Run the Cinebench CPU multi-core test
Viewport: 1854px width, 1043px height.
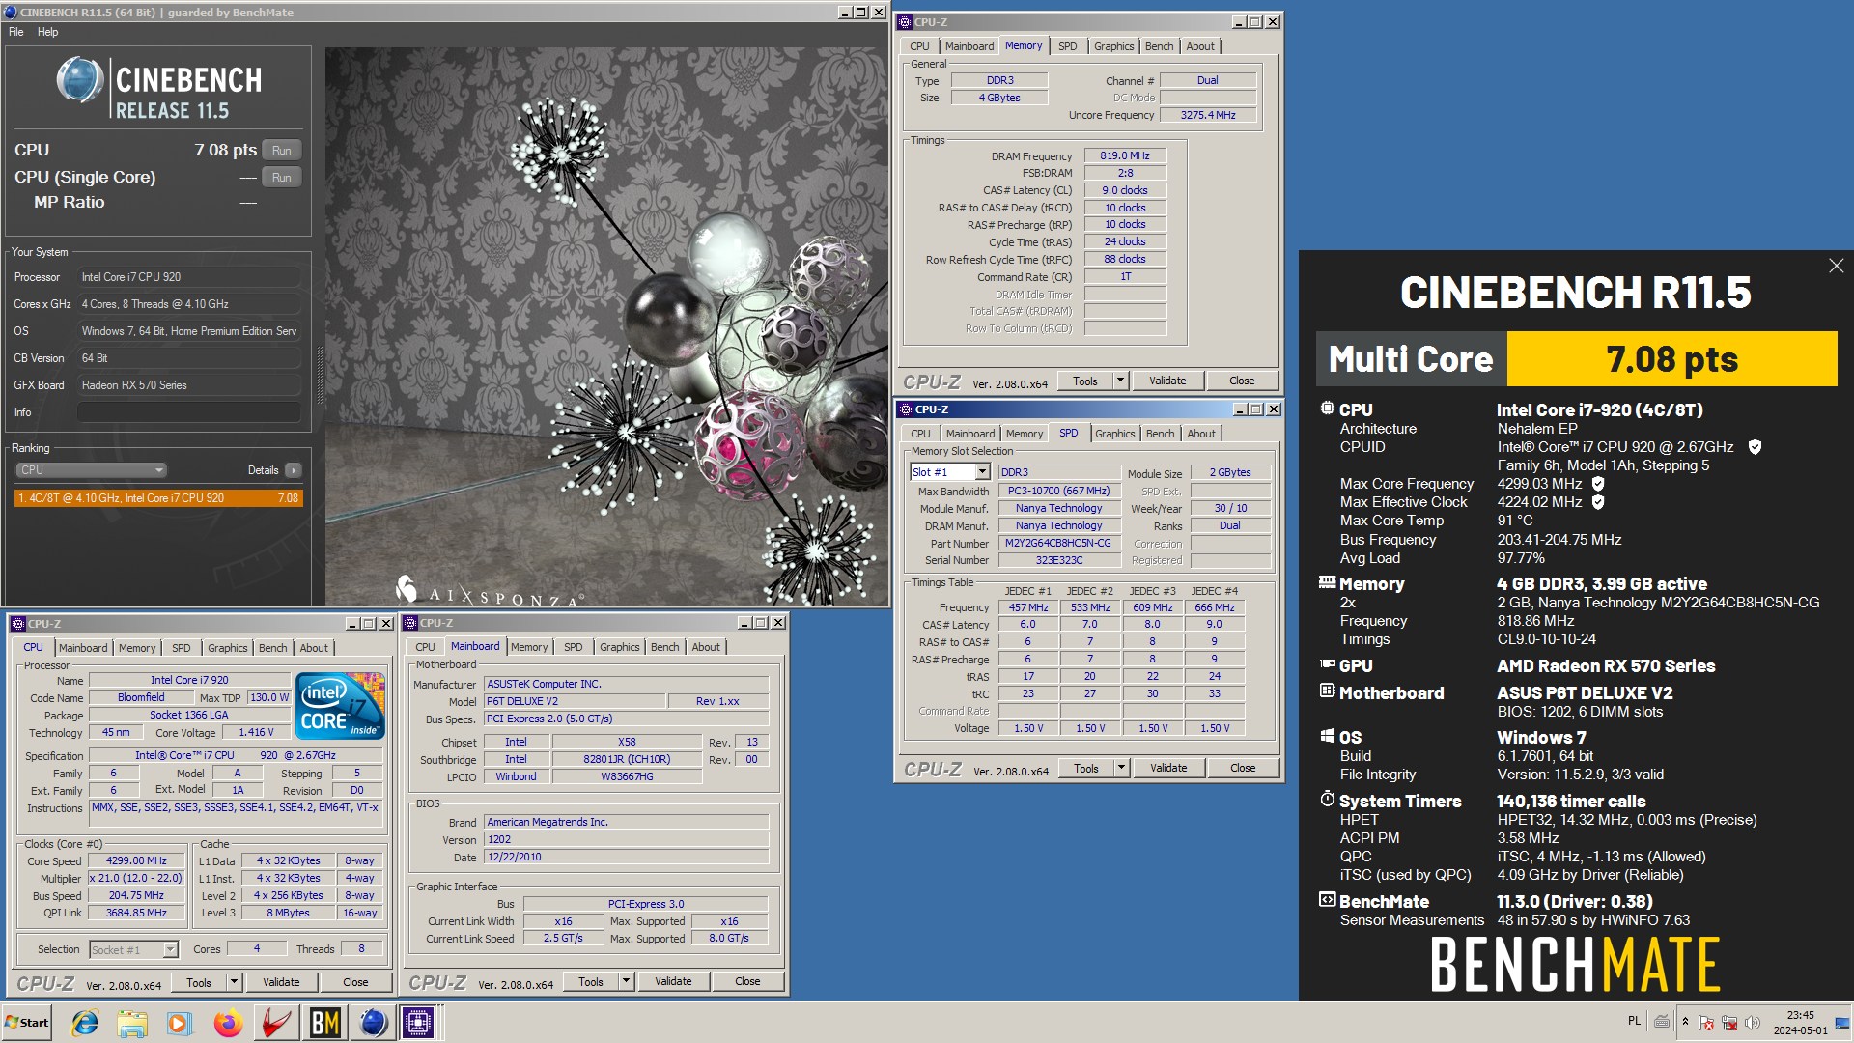point(281,151)
